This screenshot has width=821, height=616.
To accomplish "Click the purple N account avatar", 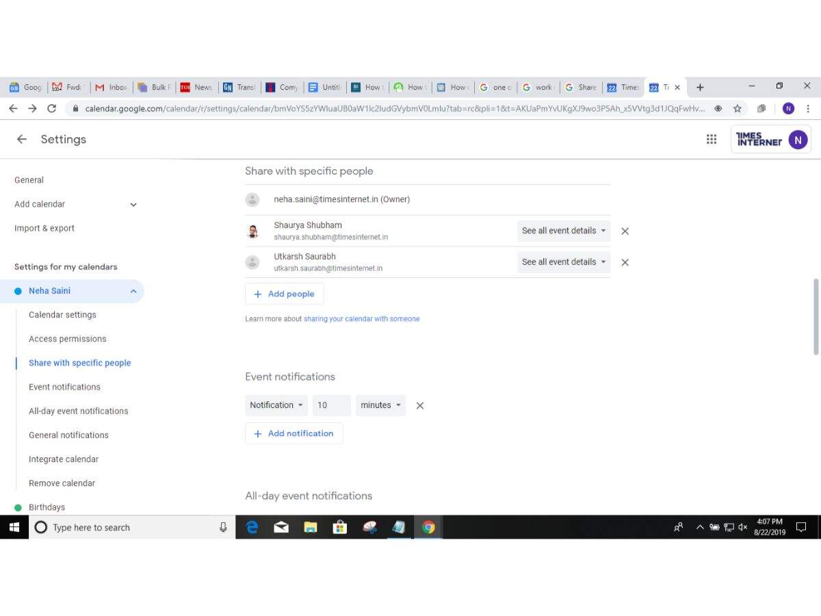I will pyautogui.click(x=798, y=140).
